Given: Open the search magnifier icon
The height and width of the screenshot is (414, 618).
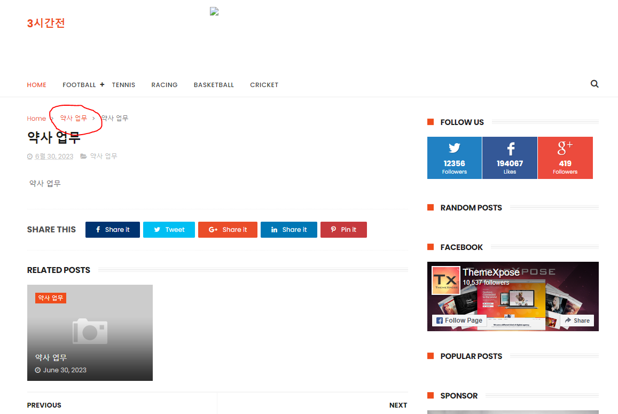Looking at the screenshot, I should (x=594, y=83).
